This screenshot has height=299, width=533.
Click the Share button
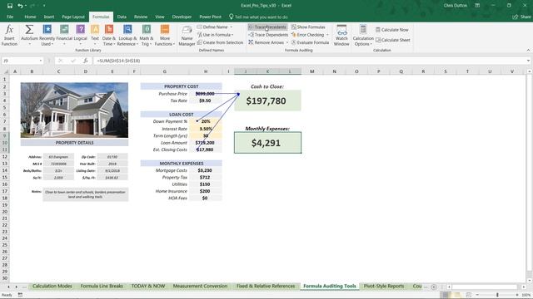522,17
